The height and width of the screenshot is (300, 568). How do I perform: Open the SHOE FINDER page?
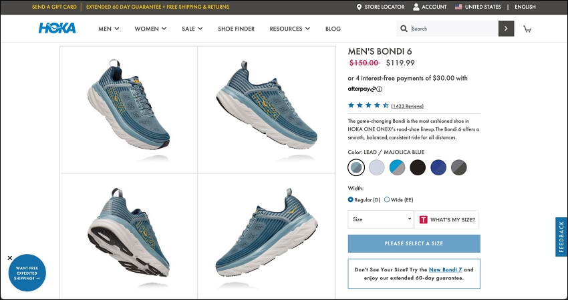pyautogui.click(x=236, y=29)
